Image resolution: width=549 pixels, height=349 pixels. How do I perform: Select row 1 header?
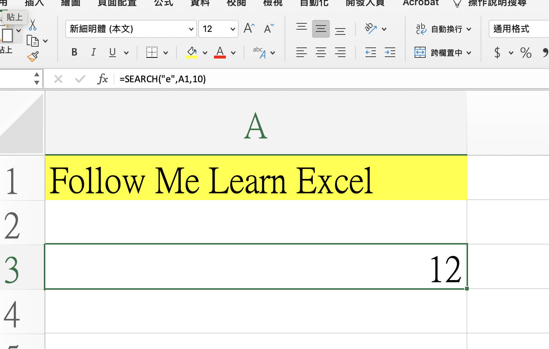[x=22, y=178]
